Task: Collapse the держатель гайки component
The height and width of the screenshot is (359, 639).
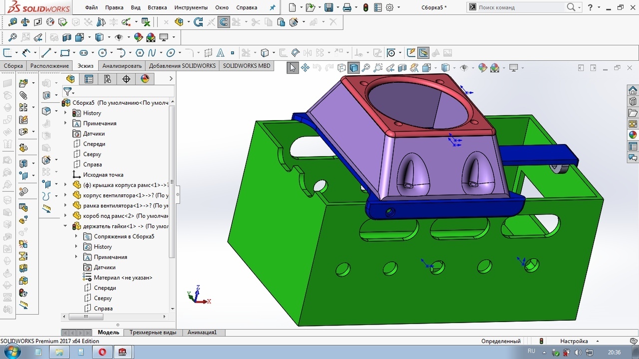Action: point(65,226)
